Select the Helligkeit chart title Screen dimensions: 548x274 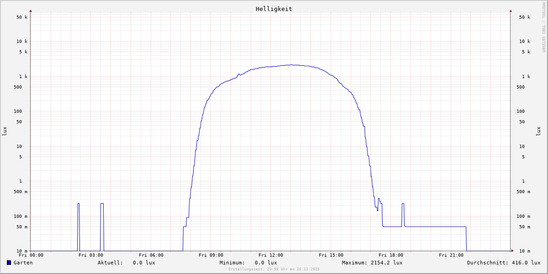tap(274, 9)
